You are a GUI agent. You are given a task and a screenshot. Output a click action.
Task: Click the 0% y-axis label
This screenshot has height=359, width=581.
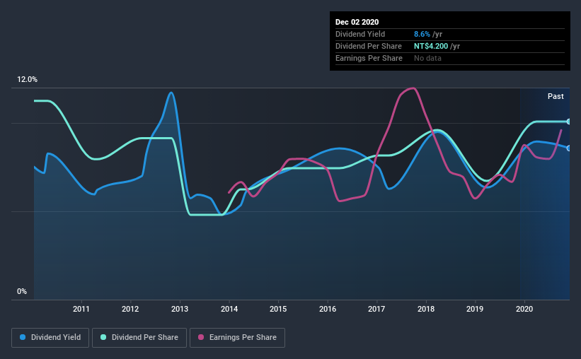click(x=22, y=292)
